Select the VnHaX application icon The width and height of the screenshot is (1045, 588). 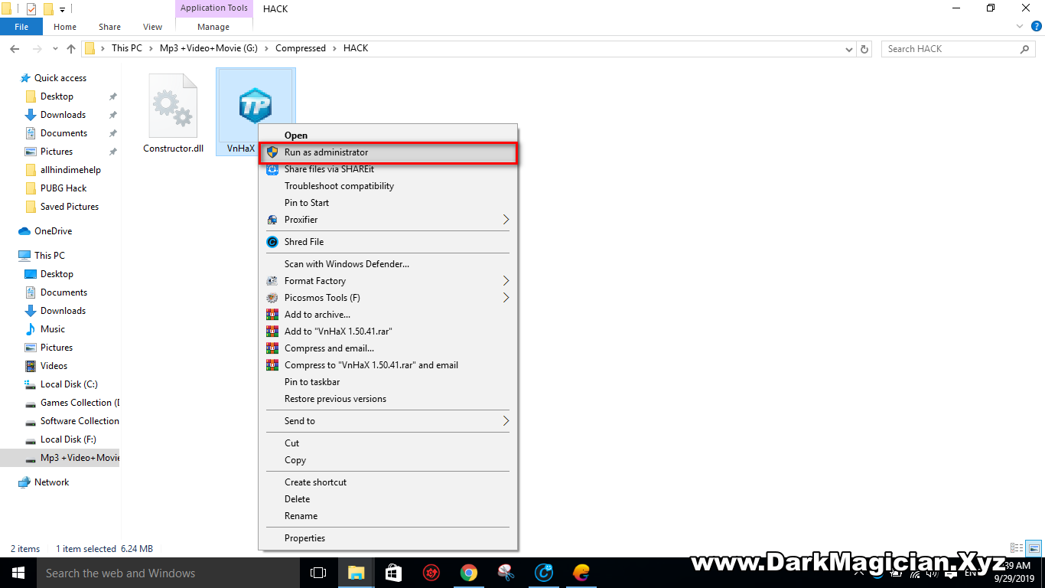pos(255,106)
